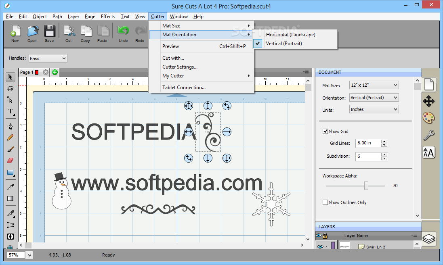The width and height of the screenshot is (443, 265).
Task: Open the zoom percentage dropdown arrow
Action: point(29,255)
